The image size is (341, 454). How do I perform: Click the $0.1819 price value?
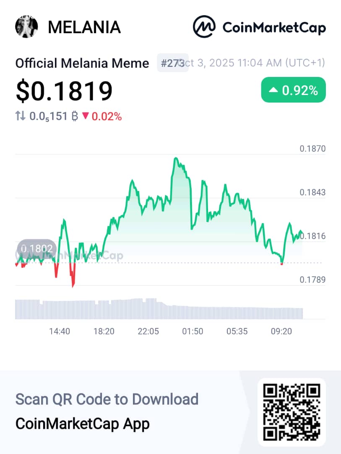(x=64, y=90)
